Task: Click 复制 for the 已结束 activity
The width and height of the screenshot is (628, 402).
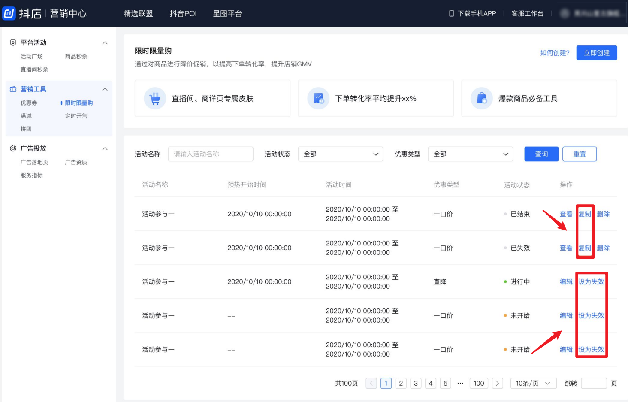Action: tap(585, 214)
